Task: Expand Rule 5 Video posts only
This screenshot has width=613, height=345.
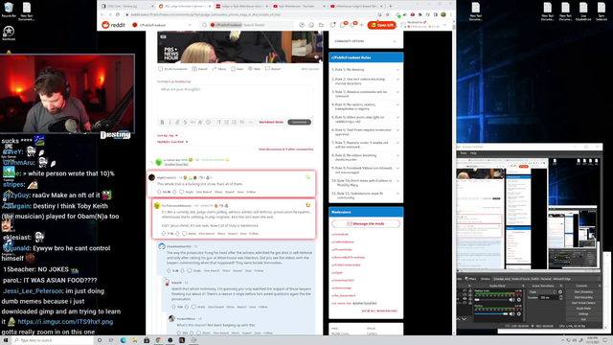Action: point(366,119)
